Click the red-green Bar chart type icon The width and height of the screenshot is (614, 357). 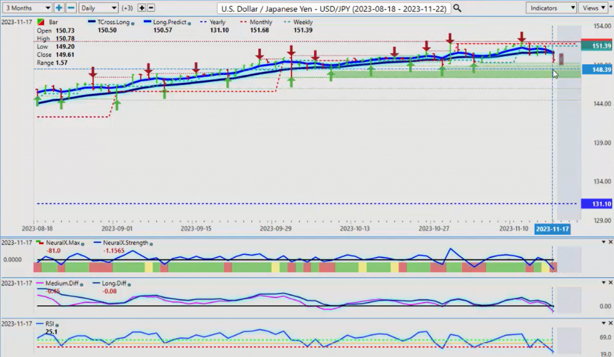pos(40,22)
